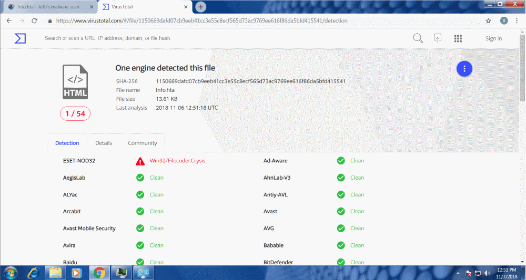Close the Jotti's malware scan tab
The width and height of the screenshot is (526, 280).
[x=92, y=7]
